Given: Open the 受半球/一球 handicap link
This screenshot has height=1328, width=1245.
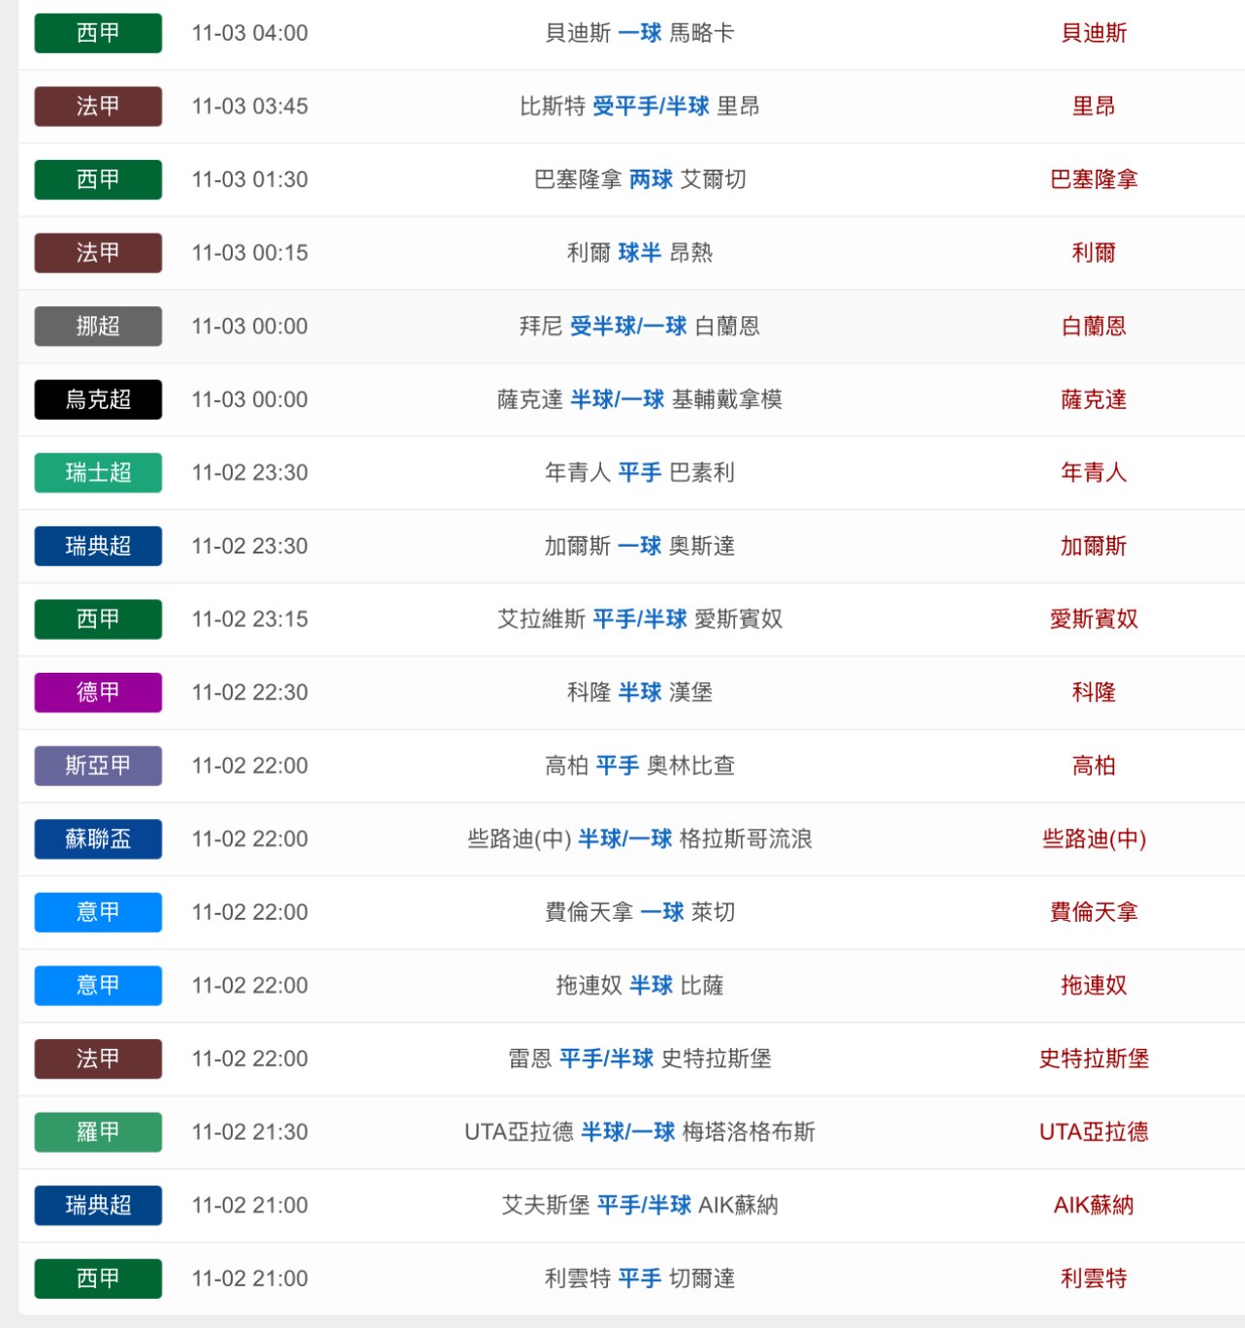Looking at the screenshot, I should point(628,326).
